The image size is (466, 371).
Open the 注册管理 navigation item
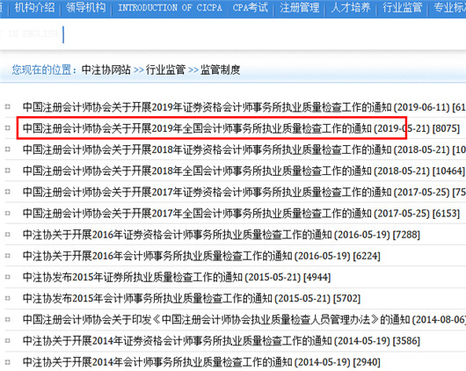[x=300, y=7]
